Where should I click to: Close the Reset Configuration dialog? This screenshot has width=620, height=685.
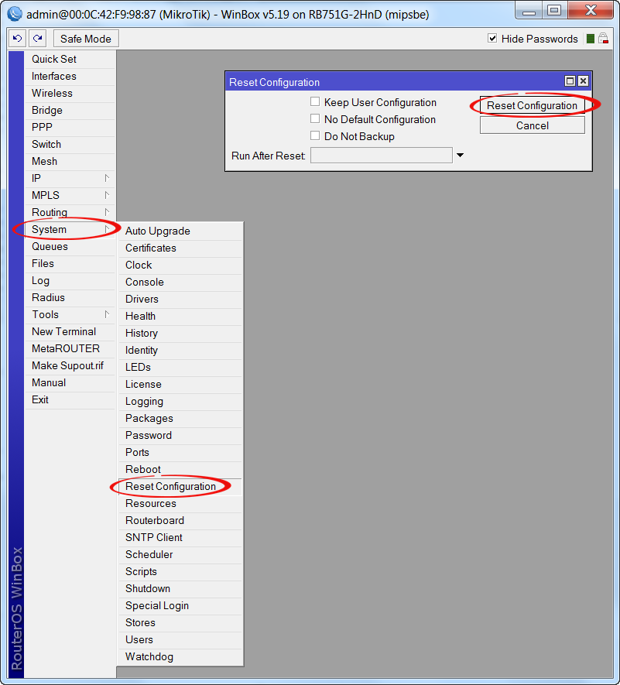tap(583, 81)
